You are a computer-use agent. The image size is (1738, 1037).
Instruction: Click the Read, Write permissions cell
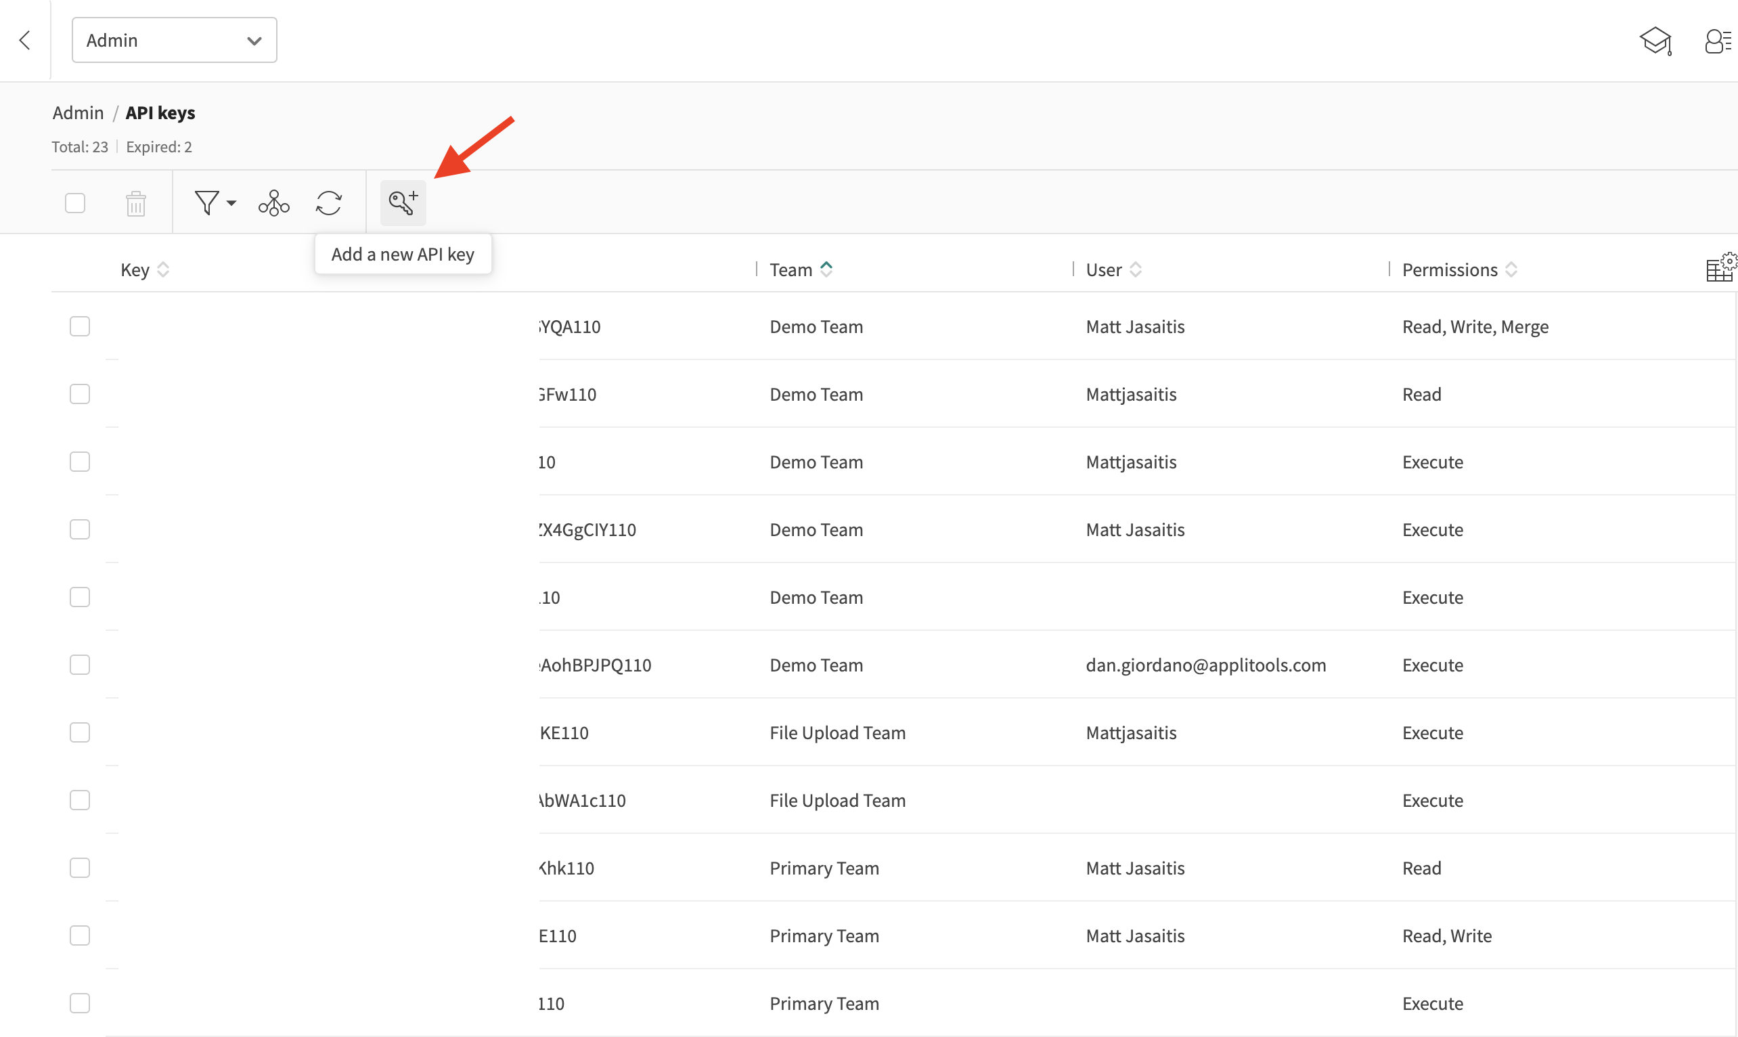tap(1447, 936)
